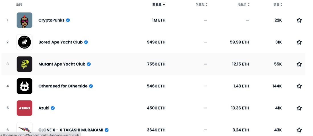Click the star icon on Otherdeed for Otherside row
Image resolution: width=313 pixels, height=136 pixels.
[299, 86]
